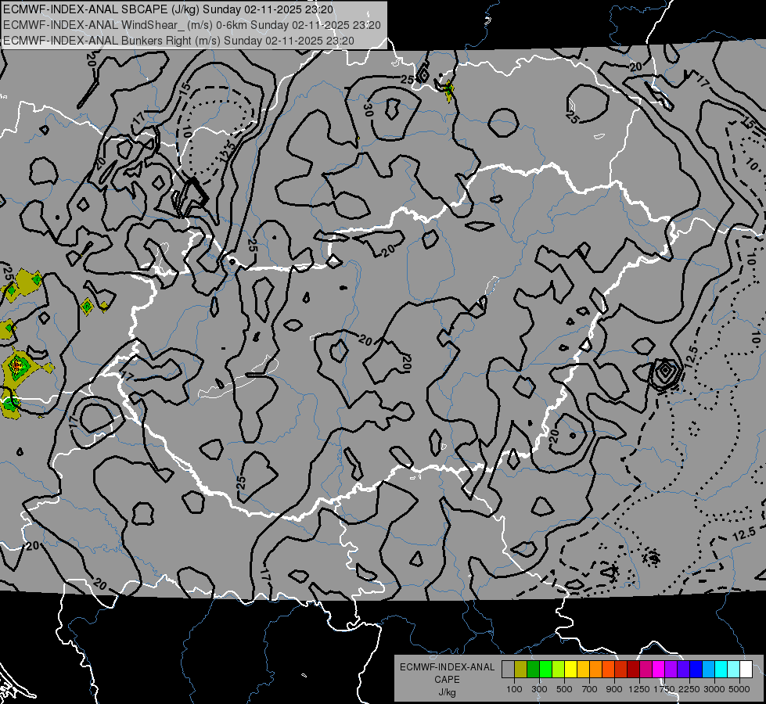766x704 pixels.
Task: Select the olive swatch above 100
Action: pos(520,670)
